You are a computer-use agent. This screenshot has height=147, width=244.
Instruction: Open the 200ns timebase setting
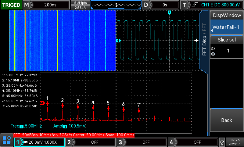[x=50, y=5]
